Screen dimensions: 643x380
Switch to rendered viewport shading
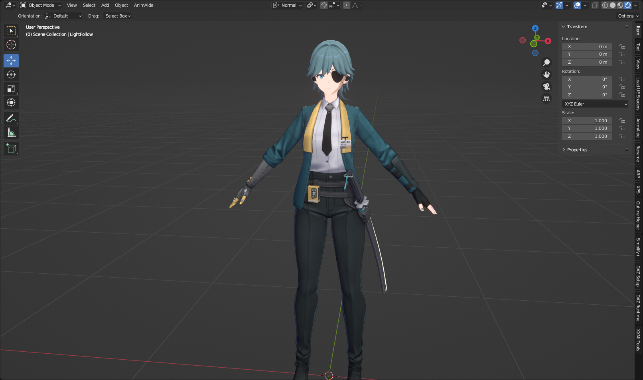[628, 5]
